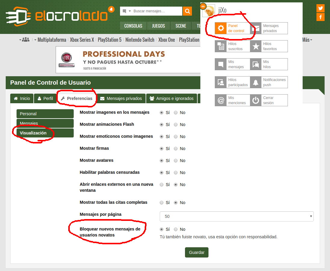
Task: Select Sí for Mostrar todas las citas completas
Action: click(x=162, y=203)
